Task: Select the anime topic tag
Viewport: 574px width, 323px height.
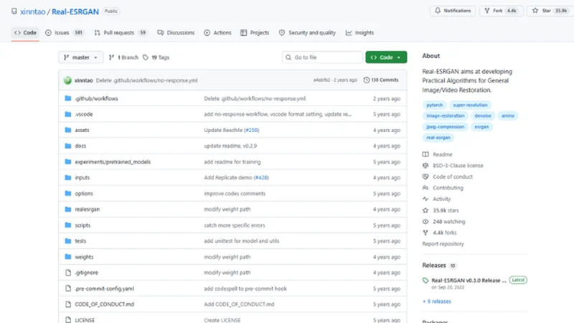Action: 508,116
